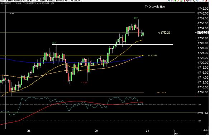224x135 pixels.
Task: Click the 250 stochastic scale label
Action: tap(199, 105)
